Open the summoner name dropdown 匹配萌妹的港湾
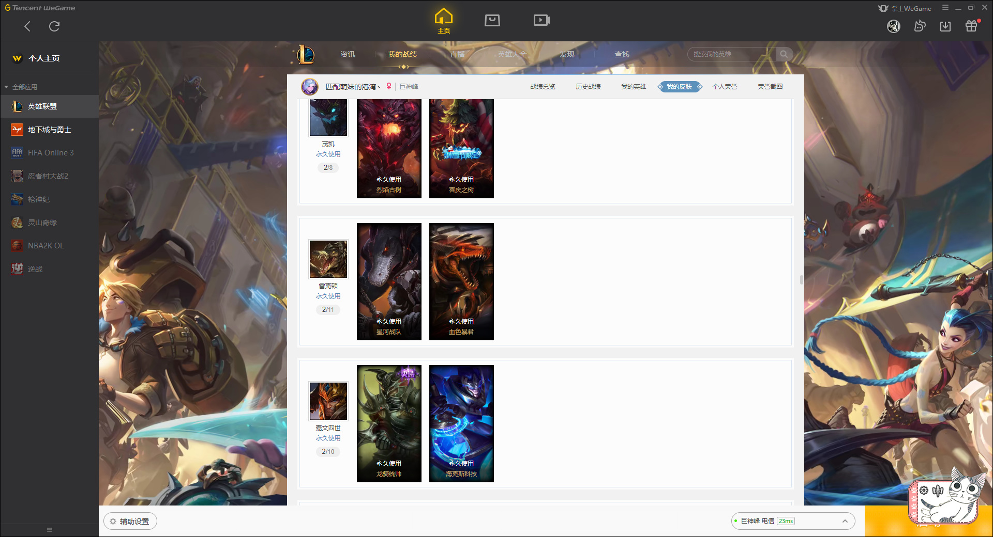Viewport: 993px width, 537px height. click(x=352, y=87)
